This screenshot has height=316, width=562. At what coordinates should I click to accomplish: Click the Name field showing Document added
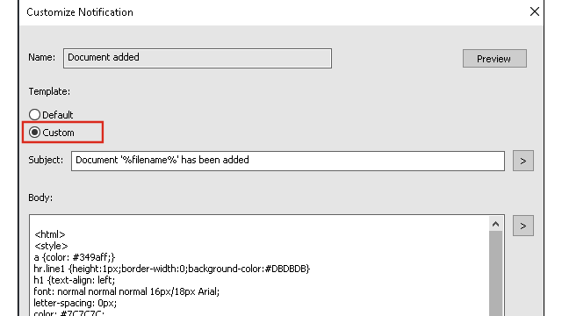pyautogui.click(x=198, y=59)
